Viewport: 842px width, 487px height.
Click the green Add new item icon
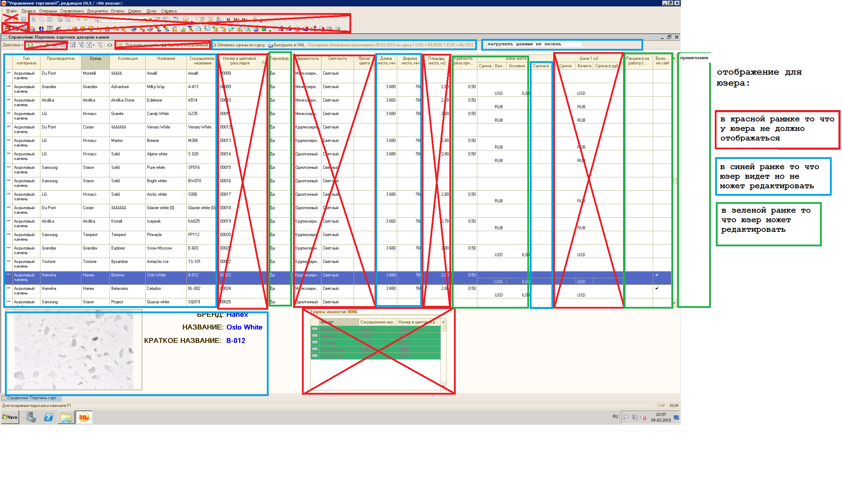click(x=30, y=45)
